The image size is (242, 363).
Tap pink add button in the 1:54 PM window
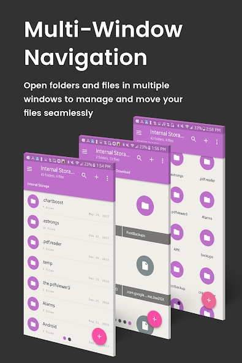click(99, 337)
